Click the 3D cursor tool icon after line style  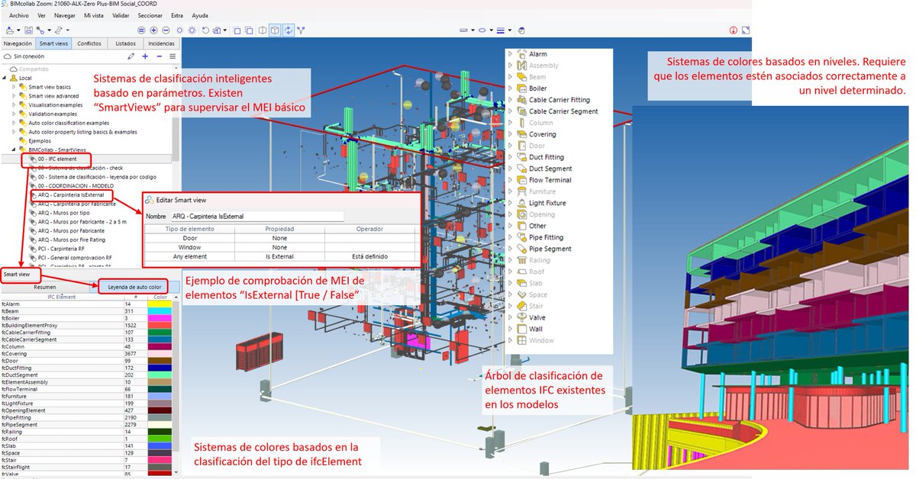pos(521,31)
